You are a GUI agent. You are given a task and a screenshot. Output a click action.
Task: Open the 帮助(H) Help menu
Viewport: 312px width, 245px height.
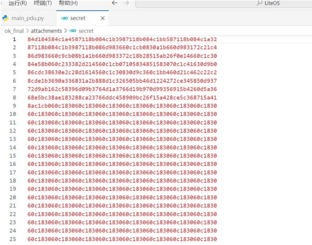[68, 3]
